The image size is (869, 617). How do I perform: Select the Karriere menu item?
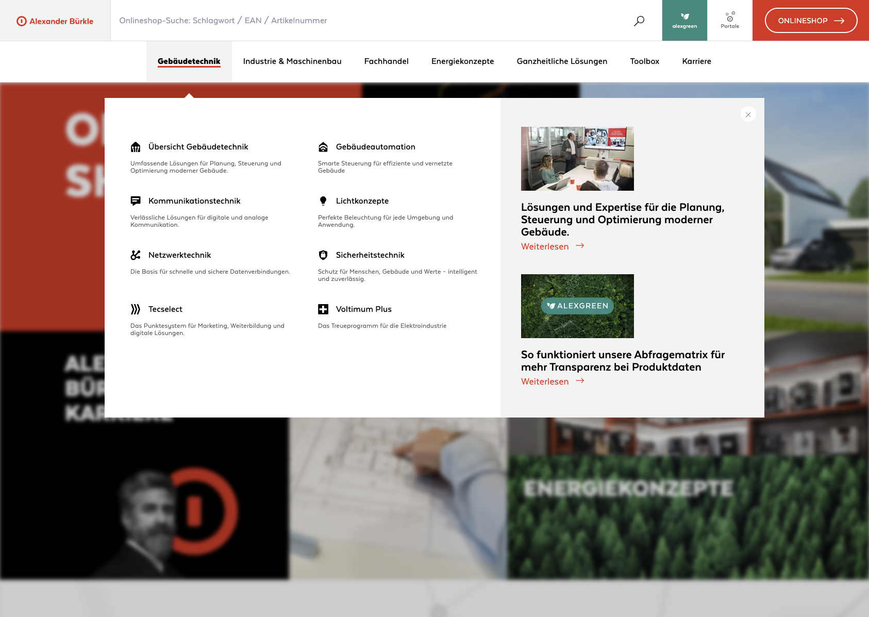[697, 61]
